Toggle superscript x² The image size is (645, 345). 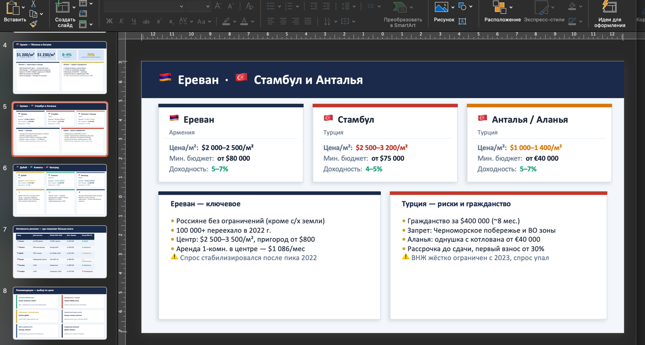(159, 21)
